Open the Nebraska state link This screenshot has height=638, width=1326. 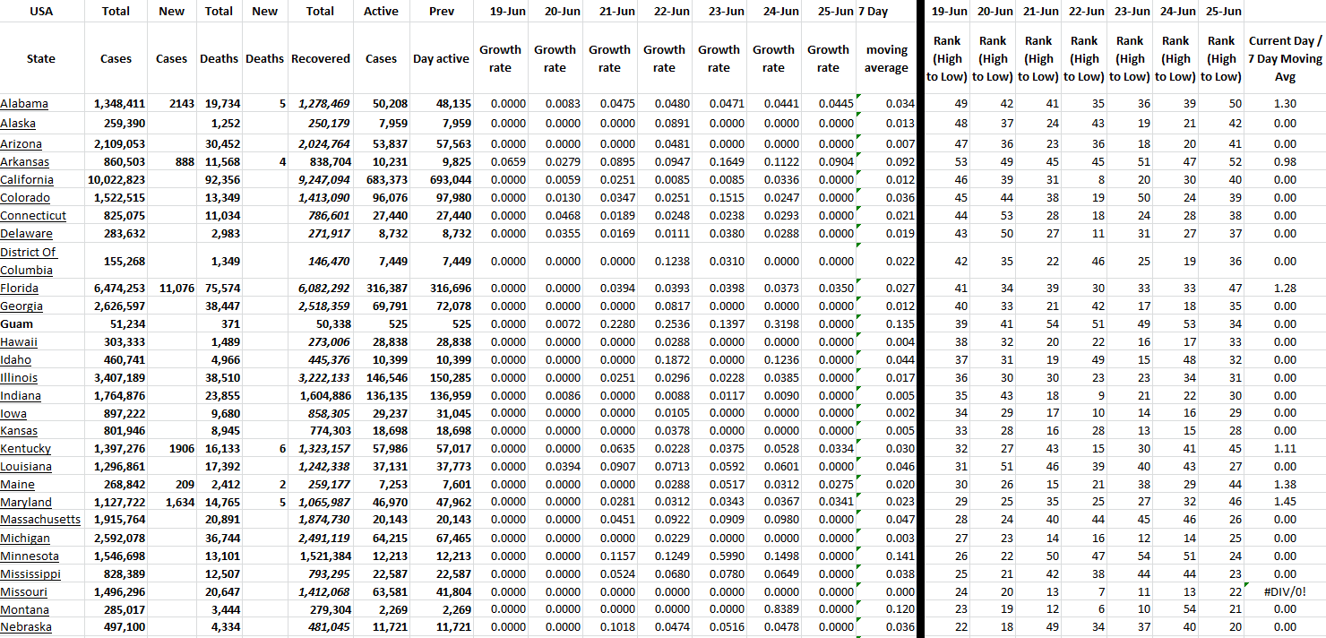click(x=26, y=627)
